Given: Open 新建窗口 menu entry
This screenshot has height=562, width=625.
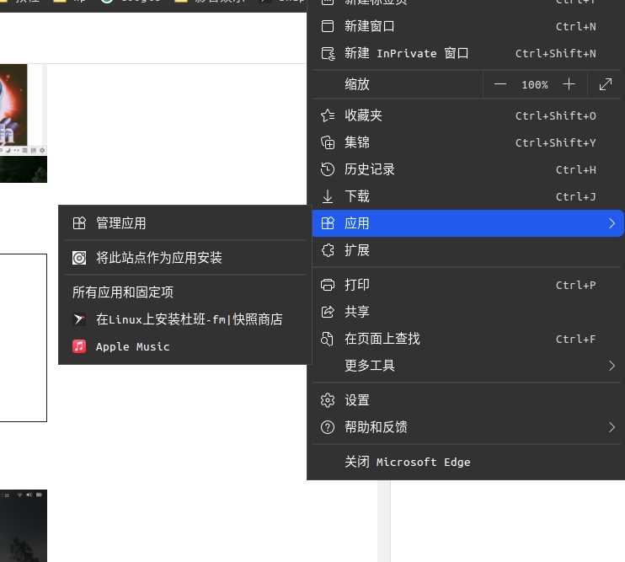Looking at the screenshot, I should (x=466, y=26).
